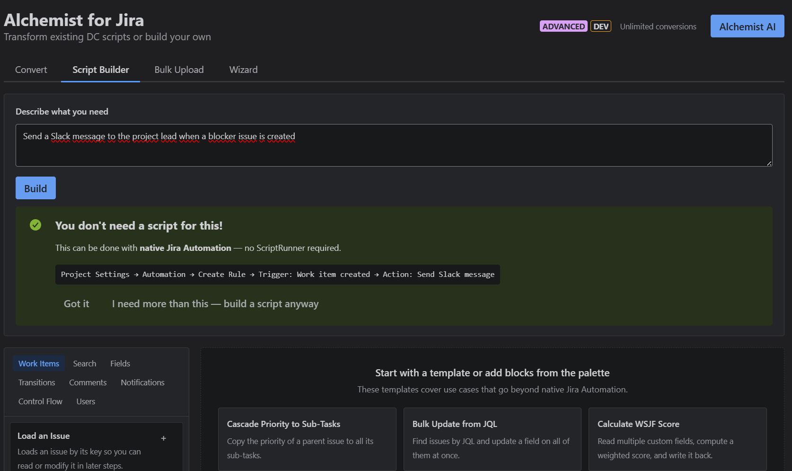The image size is (792, 471).
Task: Click the Load an Issue block card
Action: coord(97,447)
